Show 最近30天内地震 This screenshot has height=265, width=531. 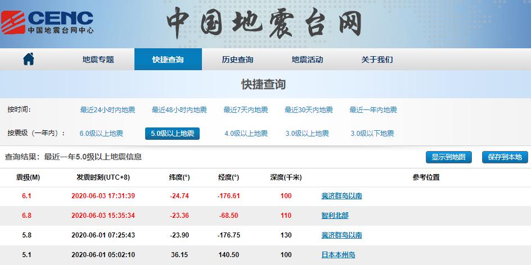[x=308, y=110]
